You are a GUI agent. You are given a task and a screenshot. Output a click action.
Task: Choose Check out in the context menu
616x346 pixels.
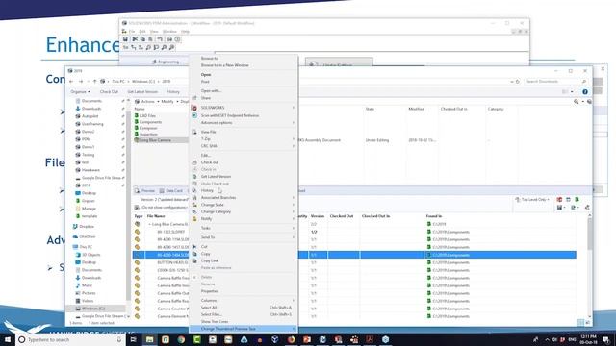[210, 162]
